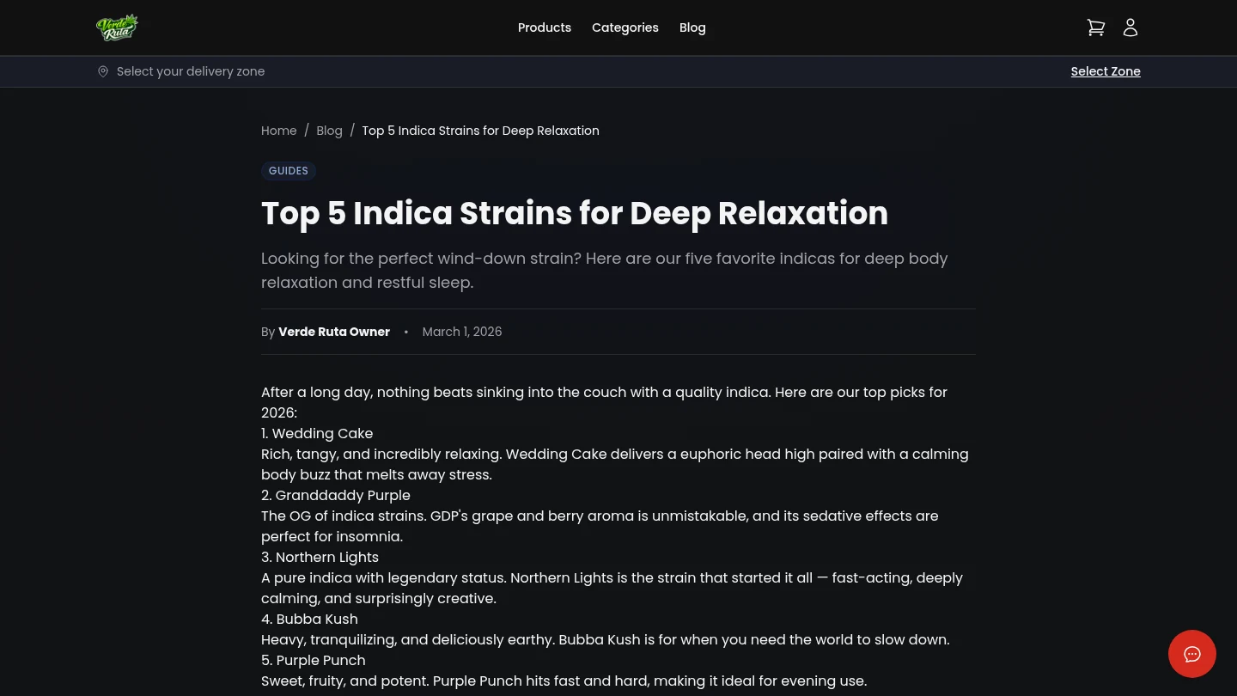Click the article subtitle about wind-down strains
The height and width of the screenshot is (696, 1237).
(x=605, y=270)
